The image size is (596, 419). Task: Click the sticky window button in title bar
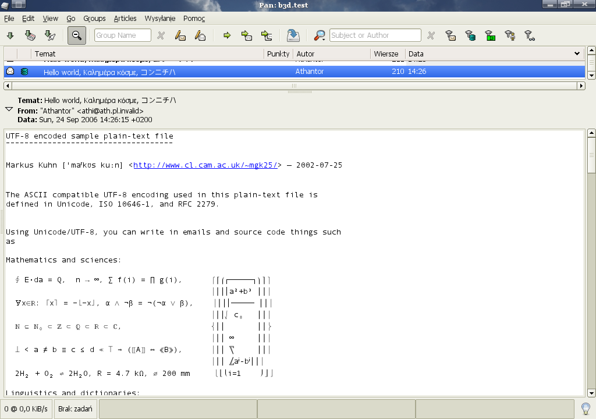[x=19, y=5]
